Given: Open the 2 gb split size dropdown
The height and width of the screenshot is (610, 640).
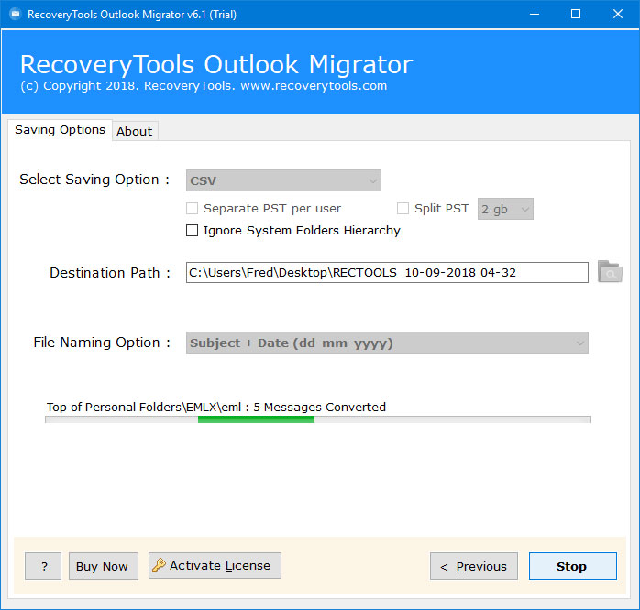Looking at the screenshot, I should [505, 209].
